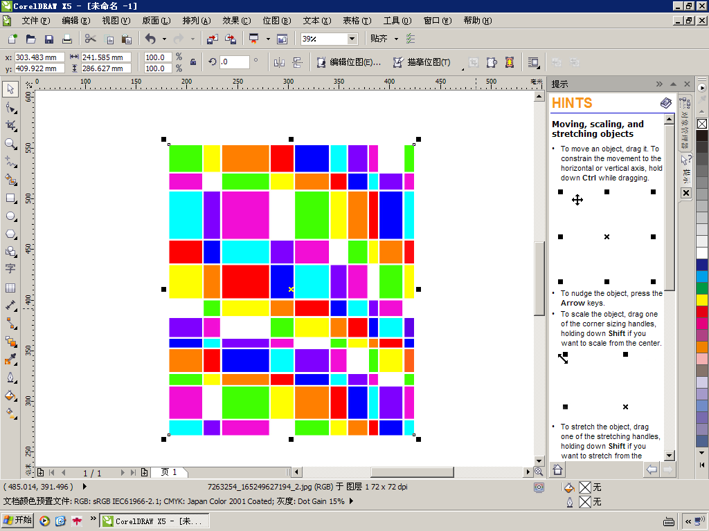Go to Hints home button
Viewport: 709px width, 531px height.
(557, 470)
